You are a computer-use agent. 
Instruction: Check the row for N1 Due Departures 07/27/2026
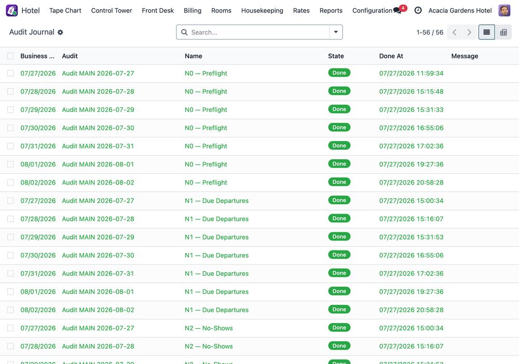(x=10, y=201)
